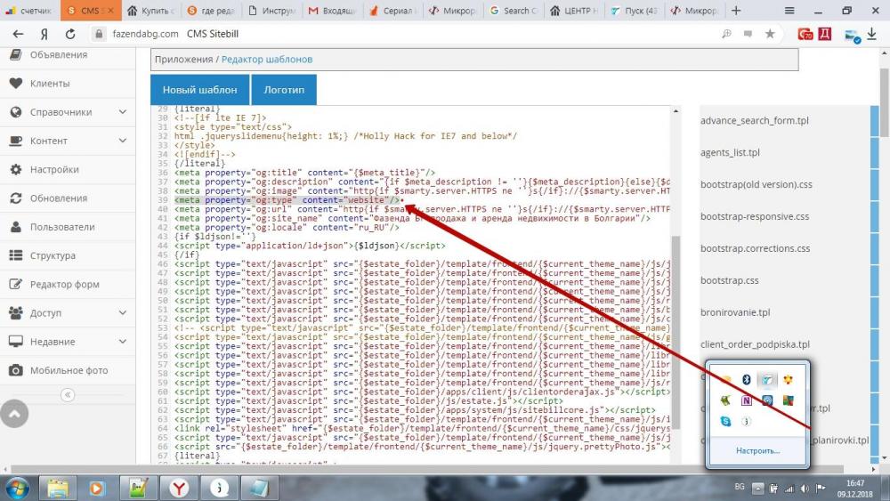Open bootstrap-responsive.css file
This screenshot has width=890, height=501.
tap(755, 217)
